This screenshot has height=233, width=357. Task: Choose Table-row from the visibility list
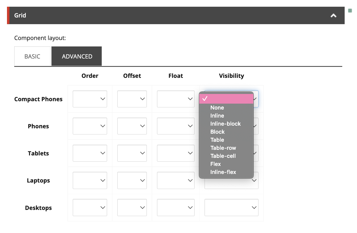(x=226, y=148)
